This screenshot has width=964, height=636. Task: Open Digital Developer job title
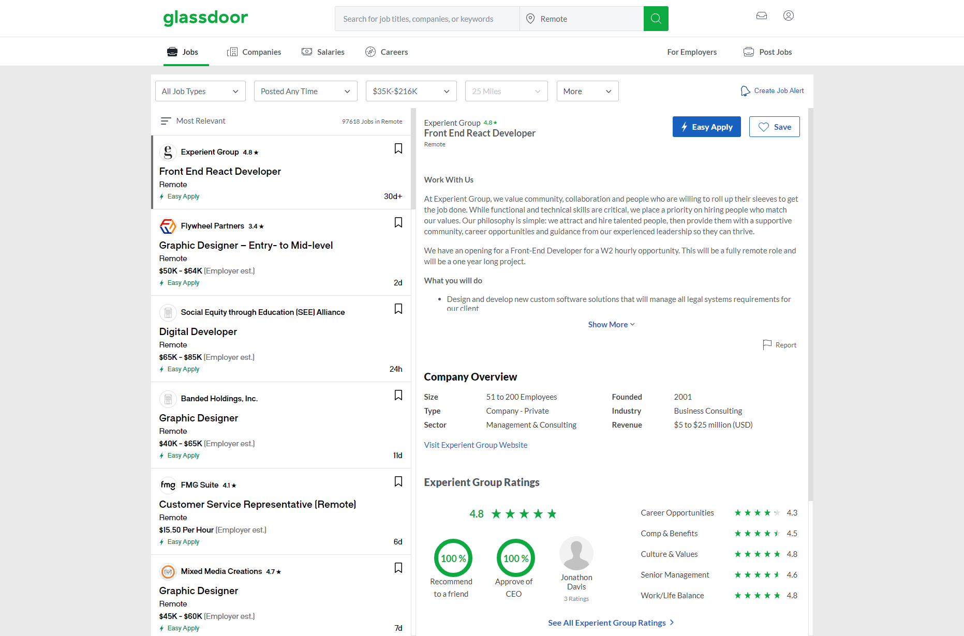198,331
